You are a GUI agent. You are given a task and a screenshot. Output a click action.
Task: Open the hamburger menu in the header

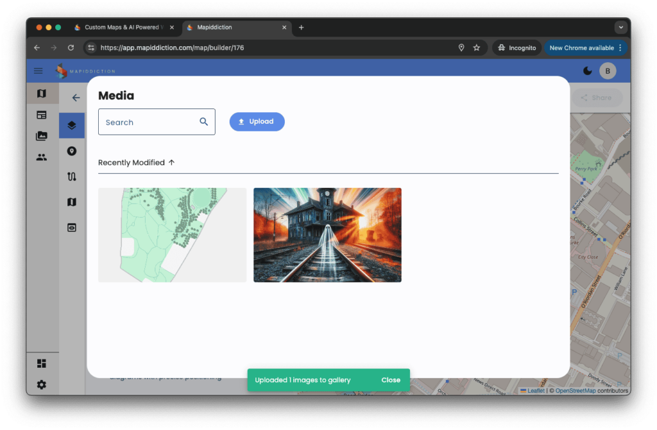pyautogui.click(x=38, y=71)
